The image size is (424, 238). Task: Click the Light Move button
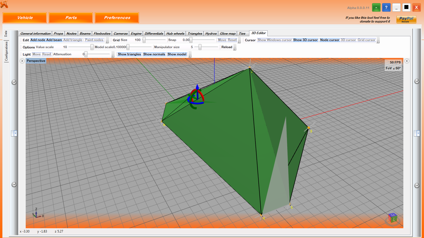[x=37, y=54]
